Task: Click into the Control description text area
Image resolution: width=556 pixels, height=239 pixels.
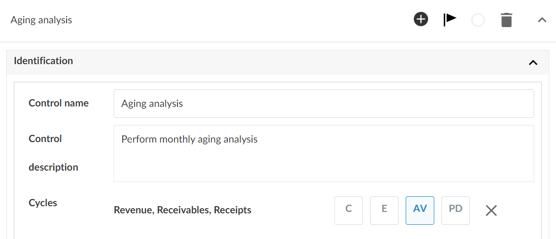Action: pos(323,162)
